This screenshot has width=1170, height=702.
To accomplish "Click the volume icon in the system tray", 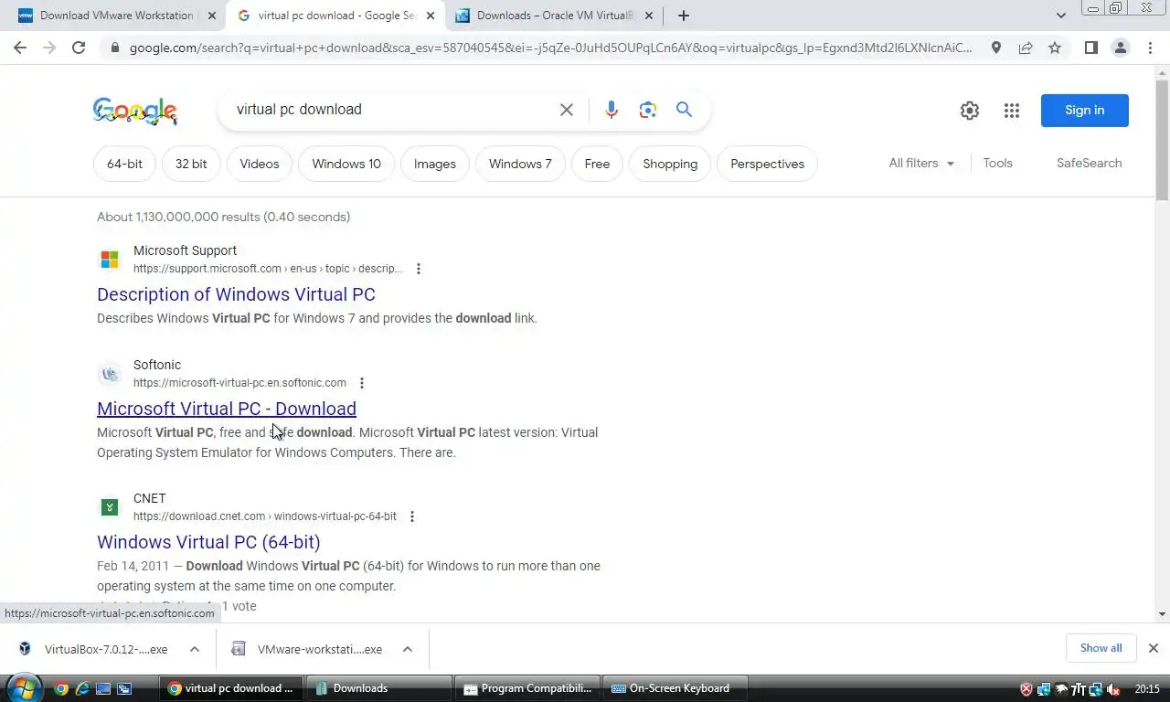I will point(1112,689).
